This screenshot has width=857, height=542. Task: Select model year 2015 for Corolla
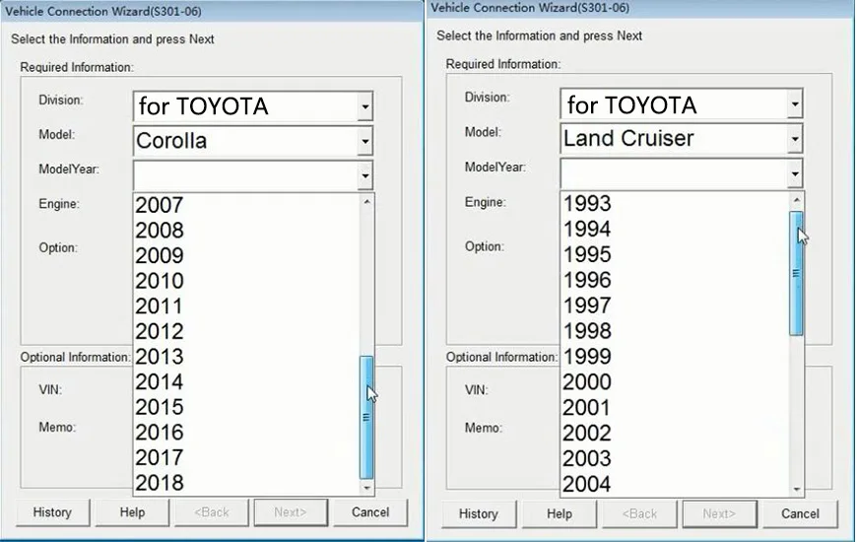tap(246, 406)
